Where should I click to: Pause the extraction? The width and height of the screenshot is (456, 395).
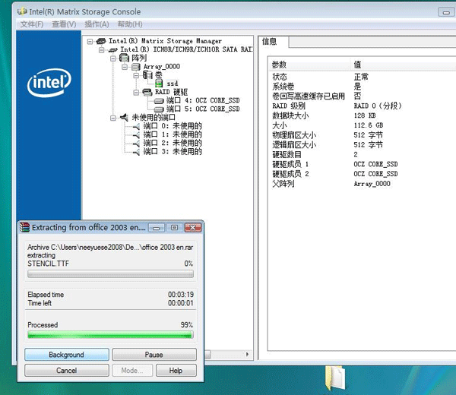tap(154, 355)
